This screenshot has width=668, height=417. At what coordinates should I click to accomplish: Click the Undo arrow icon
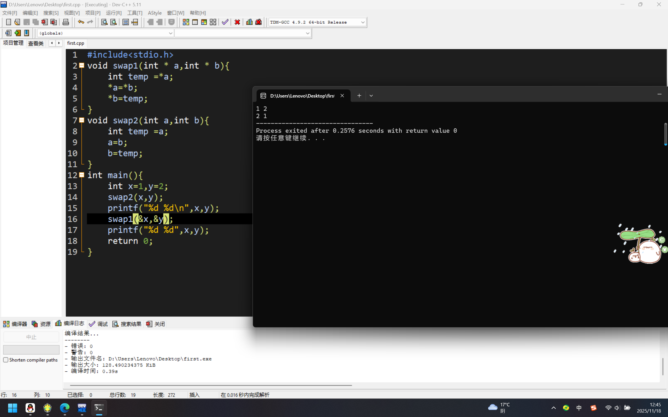(81, 22)
